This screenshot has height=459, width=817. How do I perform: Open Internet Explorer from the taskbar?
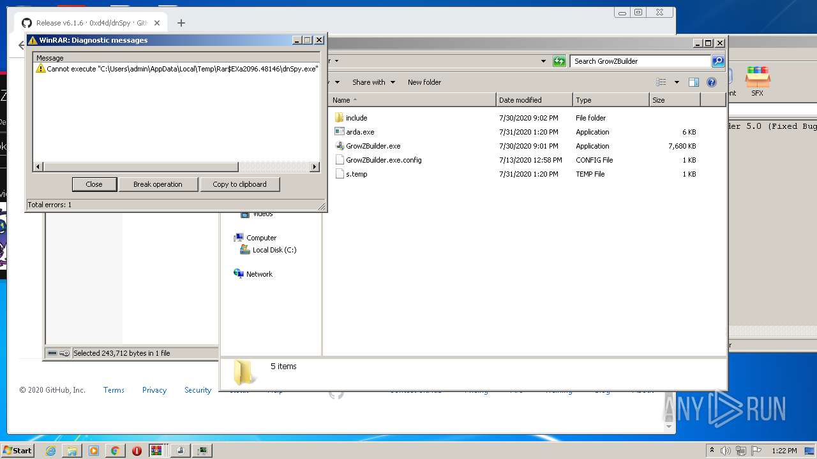(x=50, y=451)
